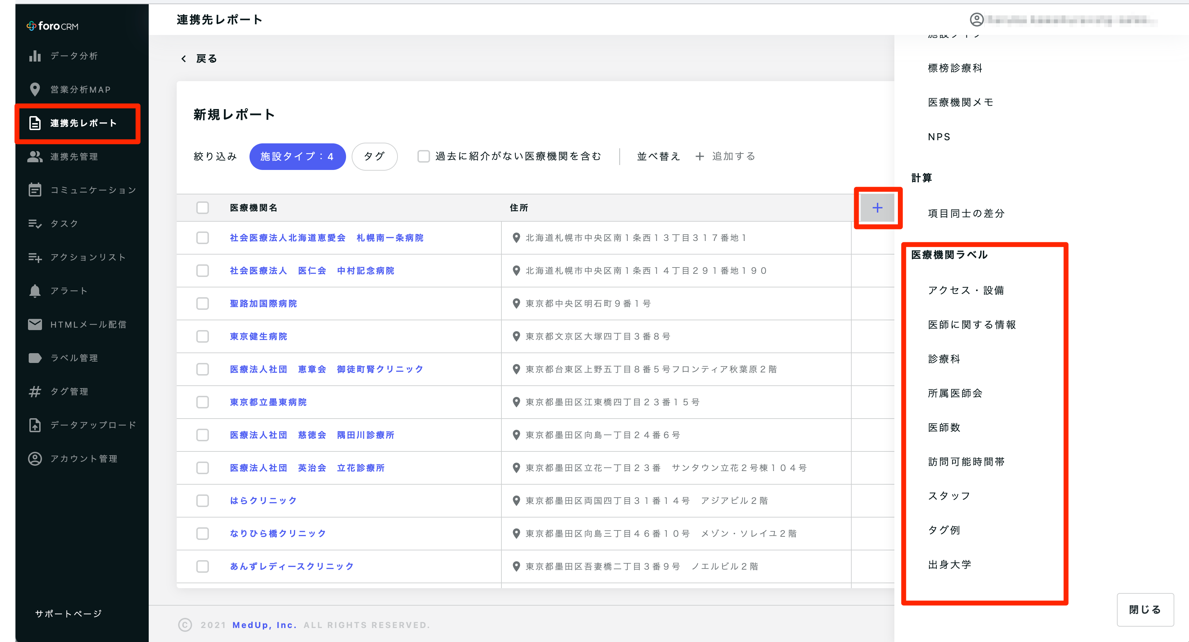The image size is (1189, 642).
Task: Click the back chevron next to 戻る
Action: [184, 59]
